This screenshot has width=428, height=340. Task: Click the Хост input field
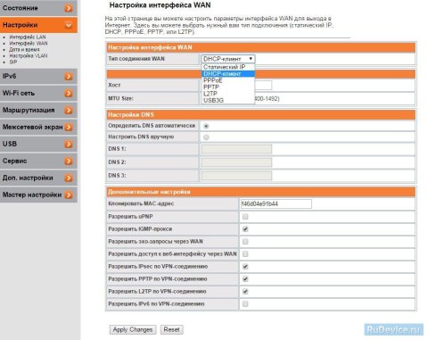coord(263,85)
